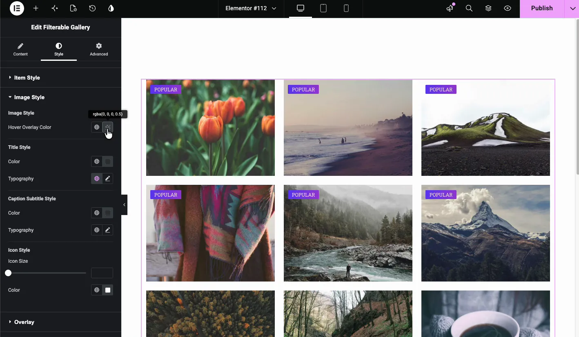579x337 pixels.
Task: Click POPULAR badge on scarf image
Action: point(166,195)
